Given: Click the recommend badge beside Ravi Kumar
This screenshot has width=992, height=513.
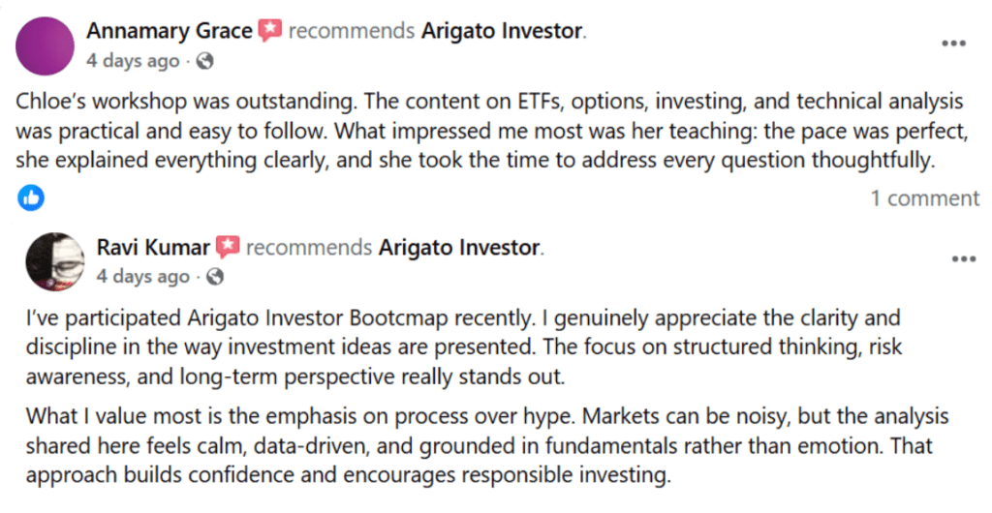Looking at the screenshot, I should click(228, 248).
